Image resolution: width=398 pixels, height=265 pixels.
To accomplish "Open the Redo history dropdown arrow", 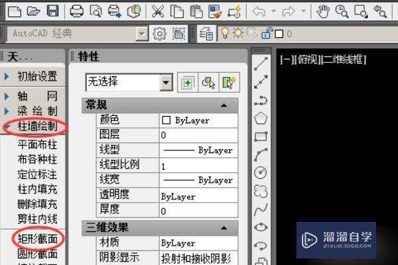I will [303, 11].
